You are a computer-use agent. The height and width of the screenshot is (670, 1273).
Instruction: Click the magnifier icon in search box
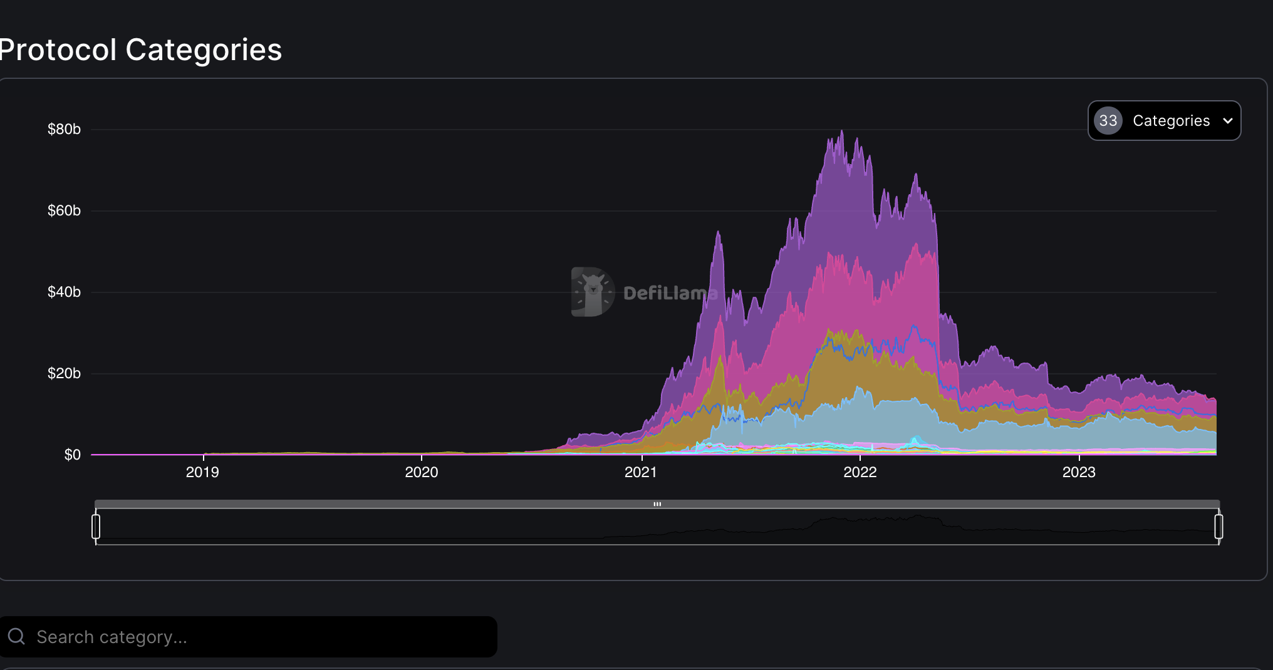(16, 637)
